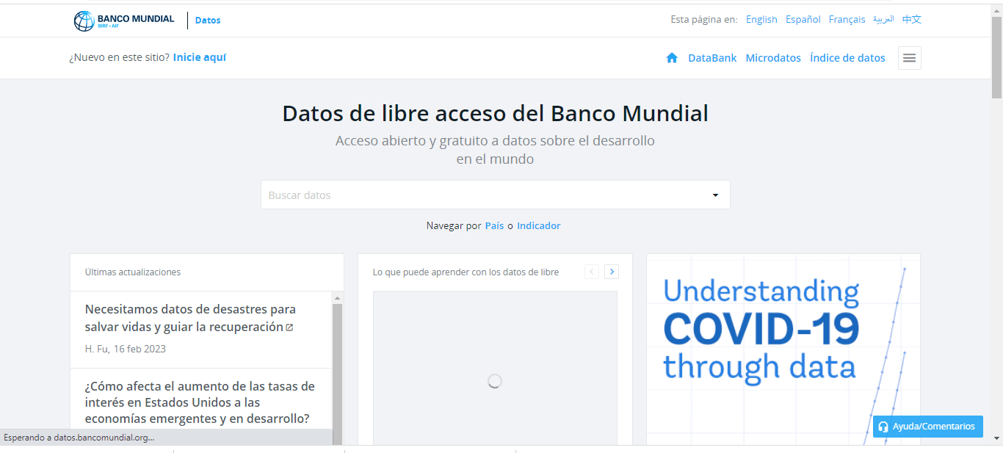Click 'Lo que puede aprender' panel heading
1003x453 pixels.
[x=466, y=272]
